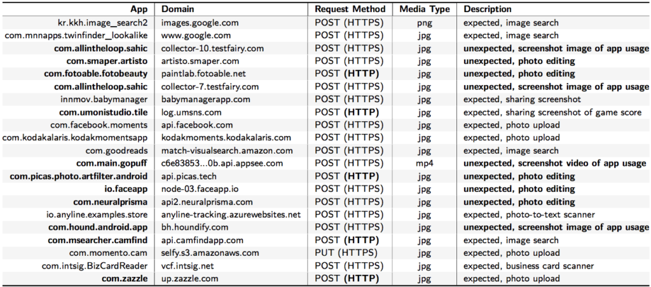Click the bh.houndify.com domain

[x=195, y=227]
